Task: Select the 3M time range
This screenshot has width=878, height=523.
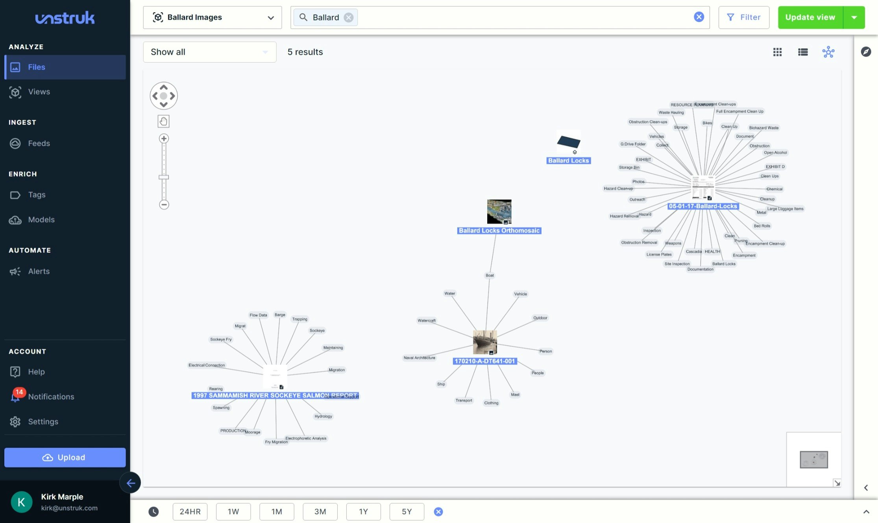Action: point(320,512)
